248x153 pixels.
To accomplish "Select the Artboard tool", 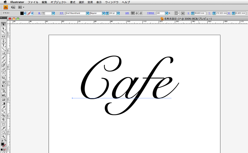I will (3, 124).
